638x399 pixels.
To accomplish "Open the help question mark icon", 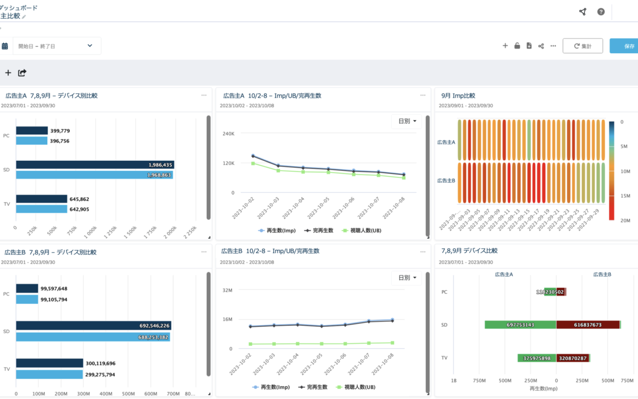I will 601,12.
